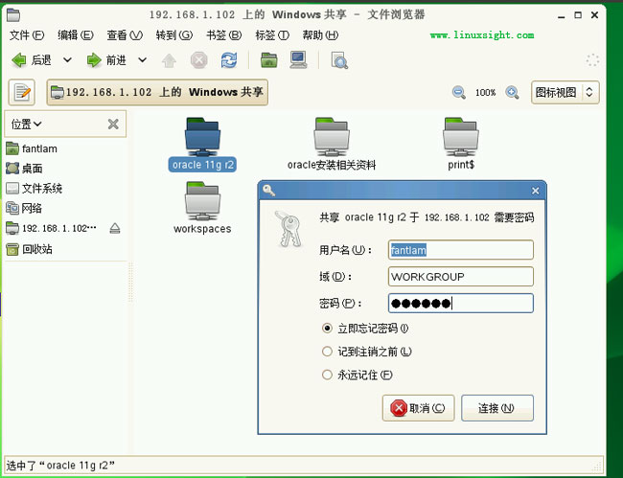Select the workspaces share folder

[202, 208]
